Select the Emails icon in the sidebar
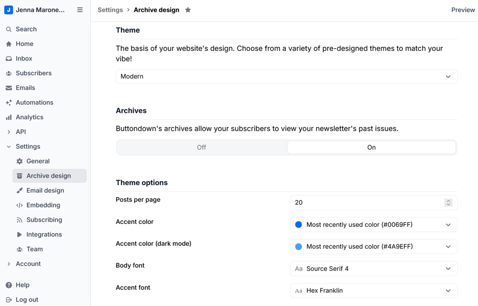 pos(8,88)
